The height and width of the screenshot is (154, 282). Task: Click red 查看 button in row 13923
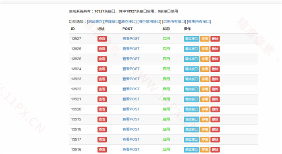tap(102, 79)
